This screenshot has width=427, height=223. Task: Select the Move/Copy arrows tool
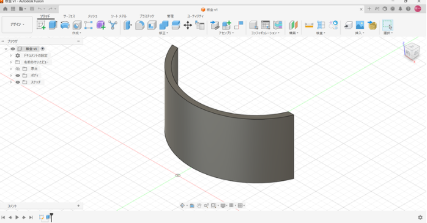(x=188, y=25)
